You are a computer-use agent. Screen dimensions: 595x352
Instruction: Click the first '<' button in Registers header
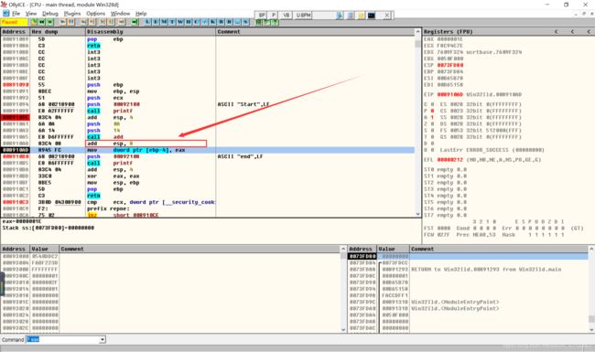tap(557, 32)
